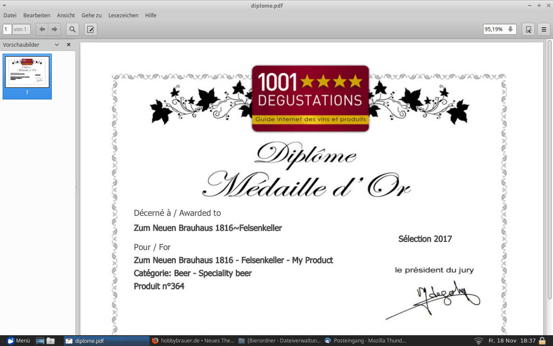
Task: Open the window menu arrow in title bar
Action: (4, 6)
